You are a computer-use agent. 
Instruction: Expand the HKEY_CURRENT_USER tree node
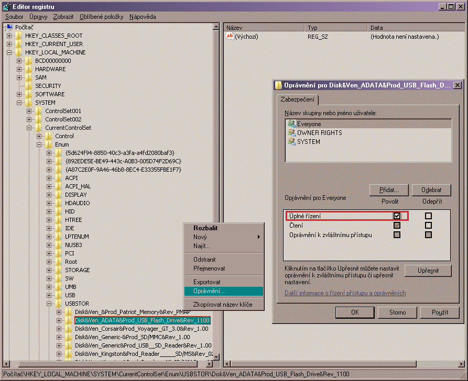click(9, 44)
